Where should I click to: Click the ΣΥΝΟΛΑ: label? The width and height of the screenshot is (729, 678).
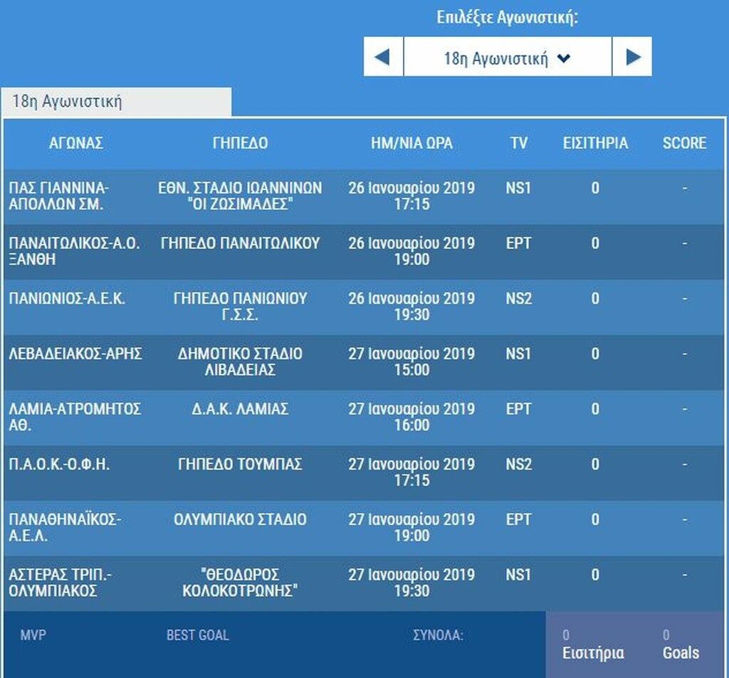pos(438,635)
